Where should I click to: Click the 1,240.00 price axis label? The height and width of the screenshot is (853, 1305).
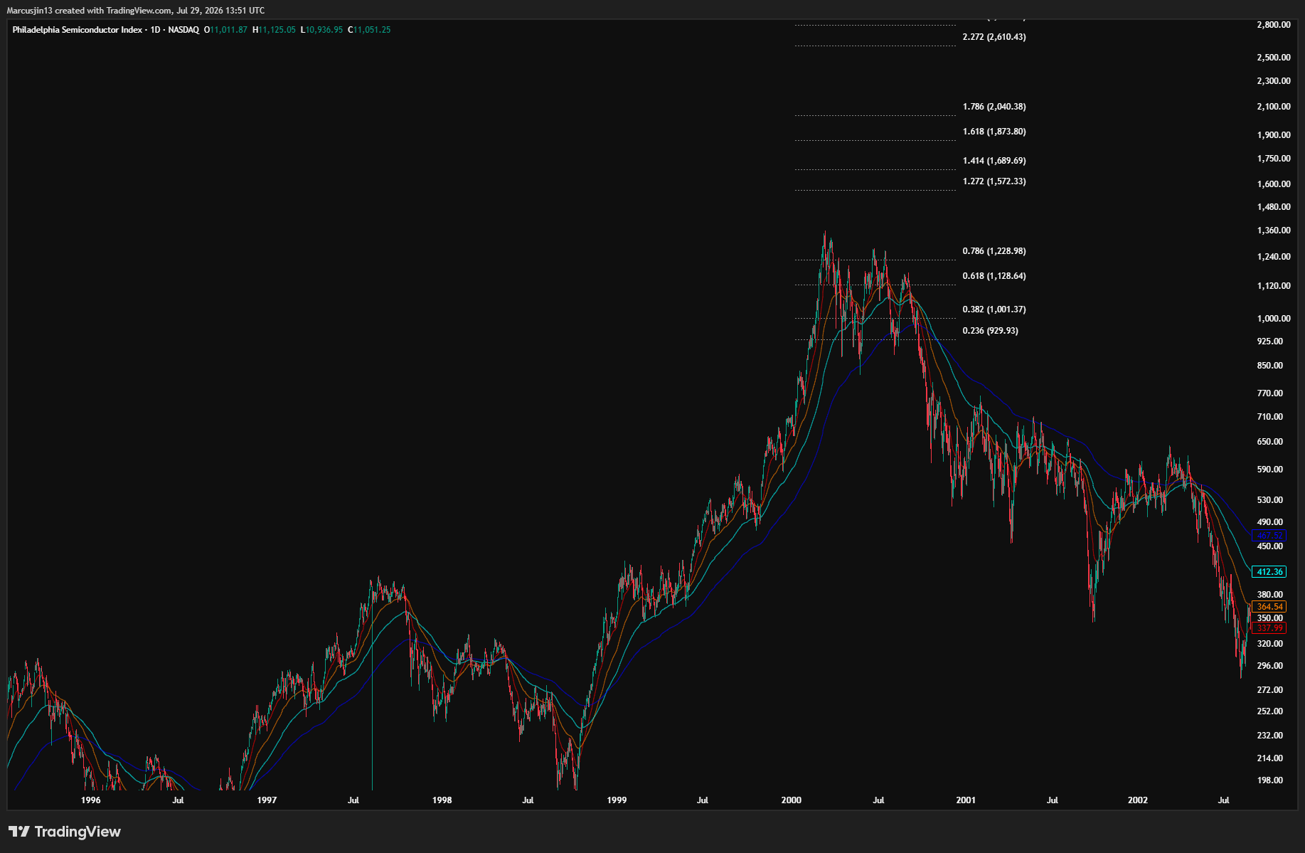(1274, 257)
